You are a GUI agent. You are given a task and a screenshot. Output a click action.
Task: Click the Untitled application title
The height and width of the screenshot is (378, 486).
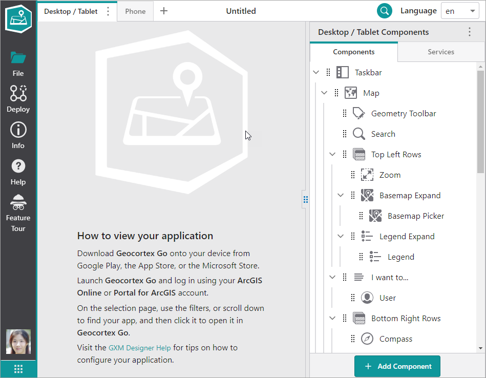[x=241, y=11]
